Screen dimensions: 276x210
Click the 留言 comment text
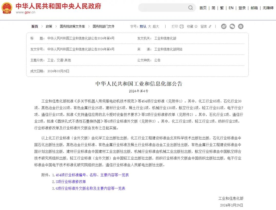204,26
